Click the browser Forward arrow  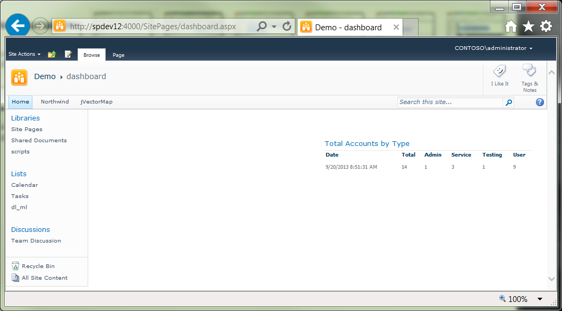click(40, 26)
